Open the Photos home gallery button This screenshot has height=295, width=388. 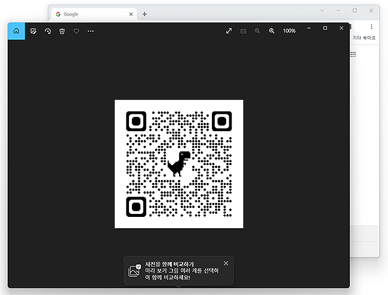pos(16,31)
